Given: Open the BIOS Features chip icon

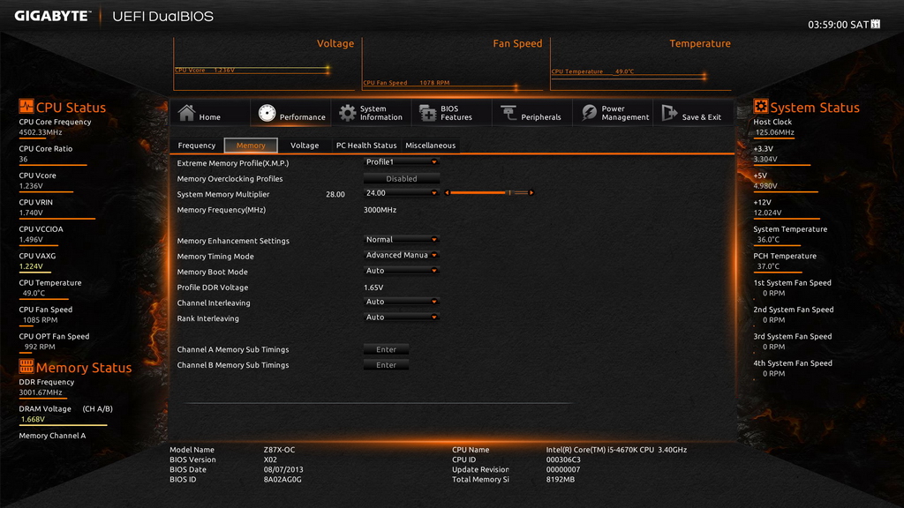Looking at the screenshot, I should 428,113.
